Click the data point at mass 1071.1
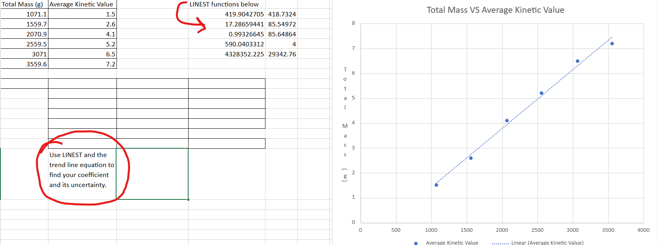Image resolution: width=657 pixels, height=245 pixels. point(436,185)
